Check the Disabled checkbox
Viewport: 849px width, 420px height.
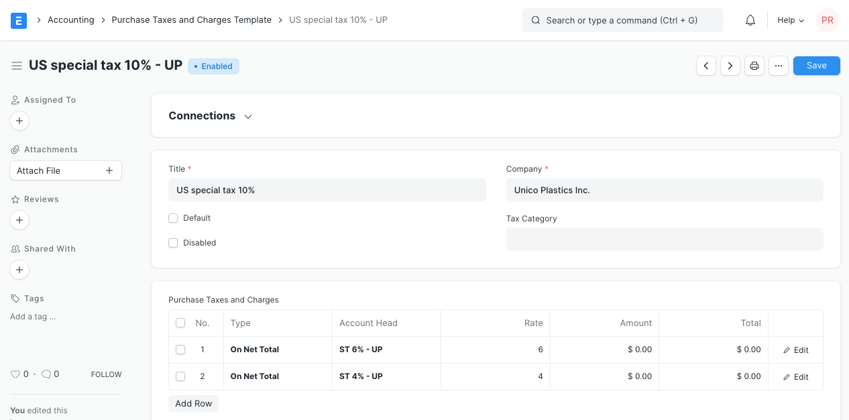(173, 243)
